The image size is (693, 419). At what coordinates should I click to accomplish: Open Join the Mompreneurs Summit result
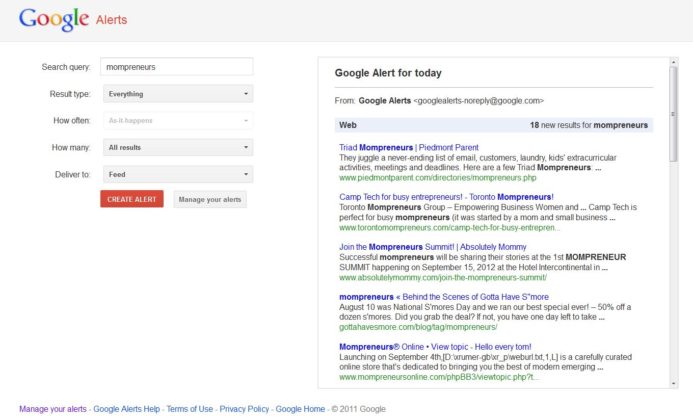click(433, 247)
